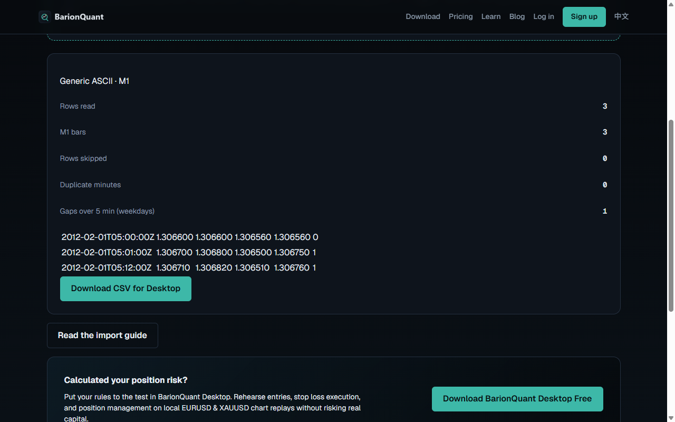
Task: Click the paragraph starting Put your rules
Action: [x=213, y=408]
